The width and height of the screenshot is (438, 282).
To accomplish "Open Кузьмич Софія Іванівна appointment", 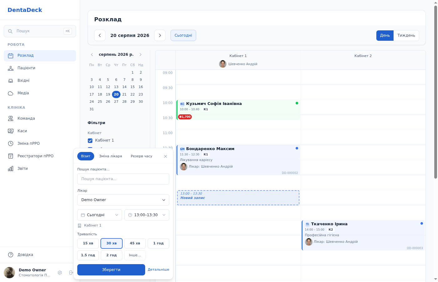I will point(238,110).
